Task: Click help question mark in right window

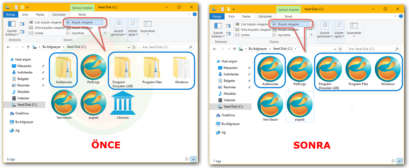Action: pos(401,16)
